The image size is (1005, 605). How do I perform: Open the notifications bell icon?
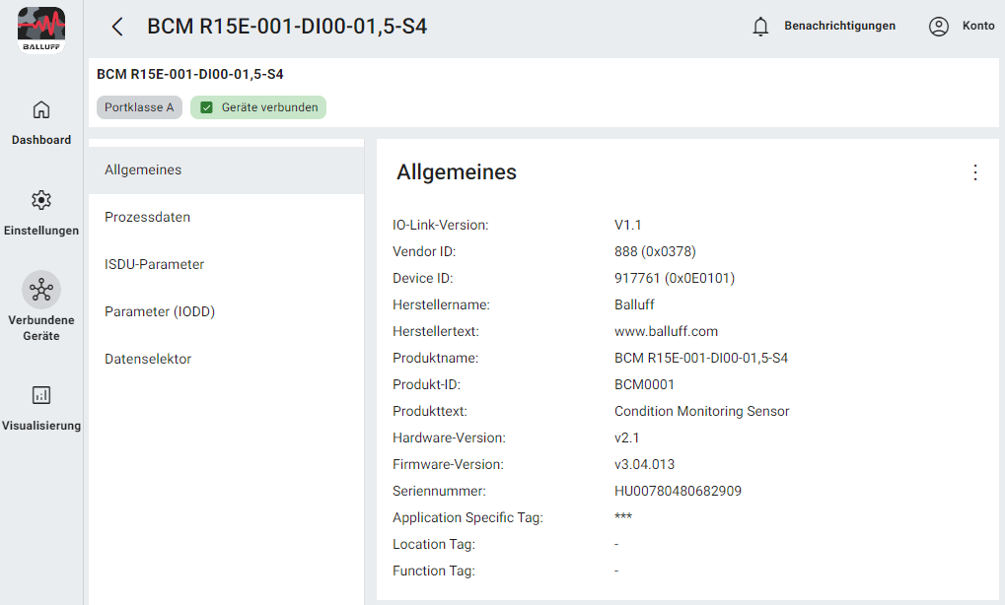tap(760, 27)
